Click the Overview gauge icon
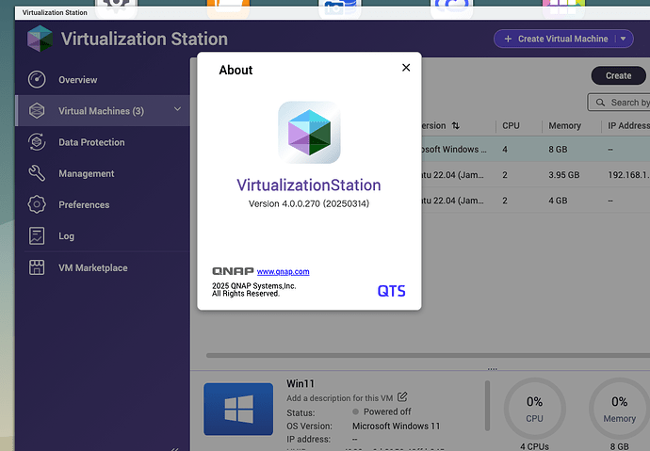This screenshot has width=650, height=451. click(x=37, y=79)
